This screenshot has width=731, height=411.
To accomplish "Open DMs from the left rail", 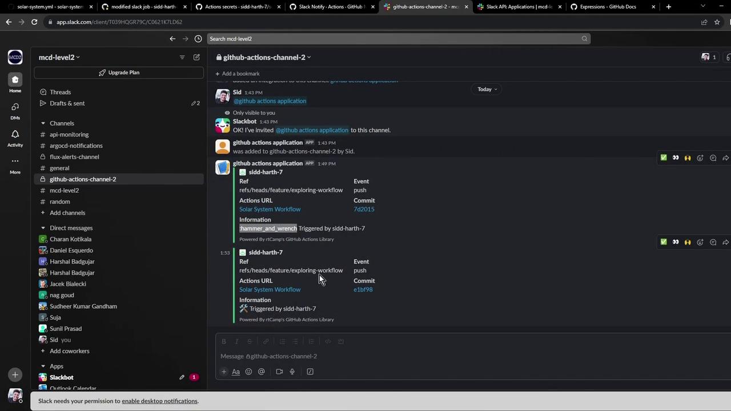I will pyautogui.click(x=15, y=110).
